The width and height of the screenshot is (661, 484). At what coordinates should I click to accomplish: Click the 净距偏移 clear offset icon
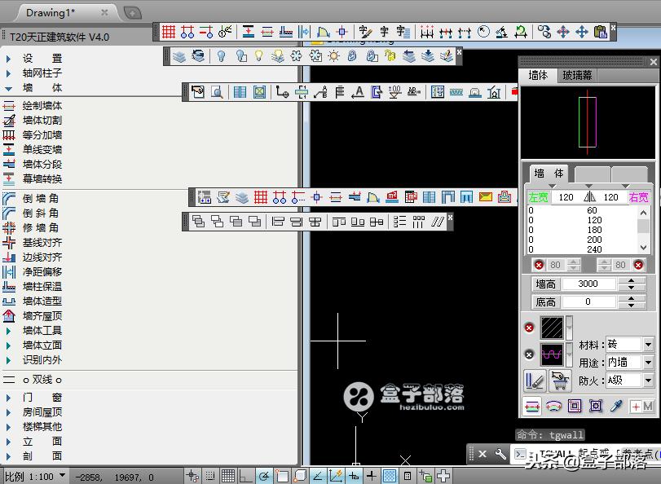click(9, 272)
